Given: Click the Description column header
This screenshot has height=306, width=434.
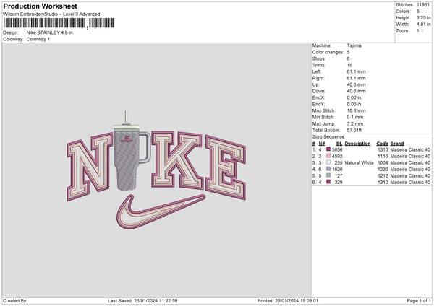Looking at the screenshot, I should tap(357, 144).
